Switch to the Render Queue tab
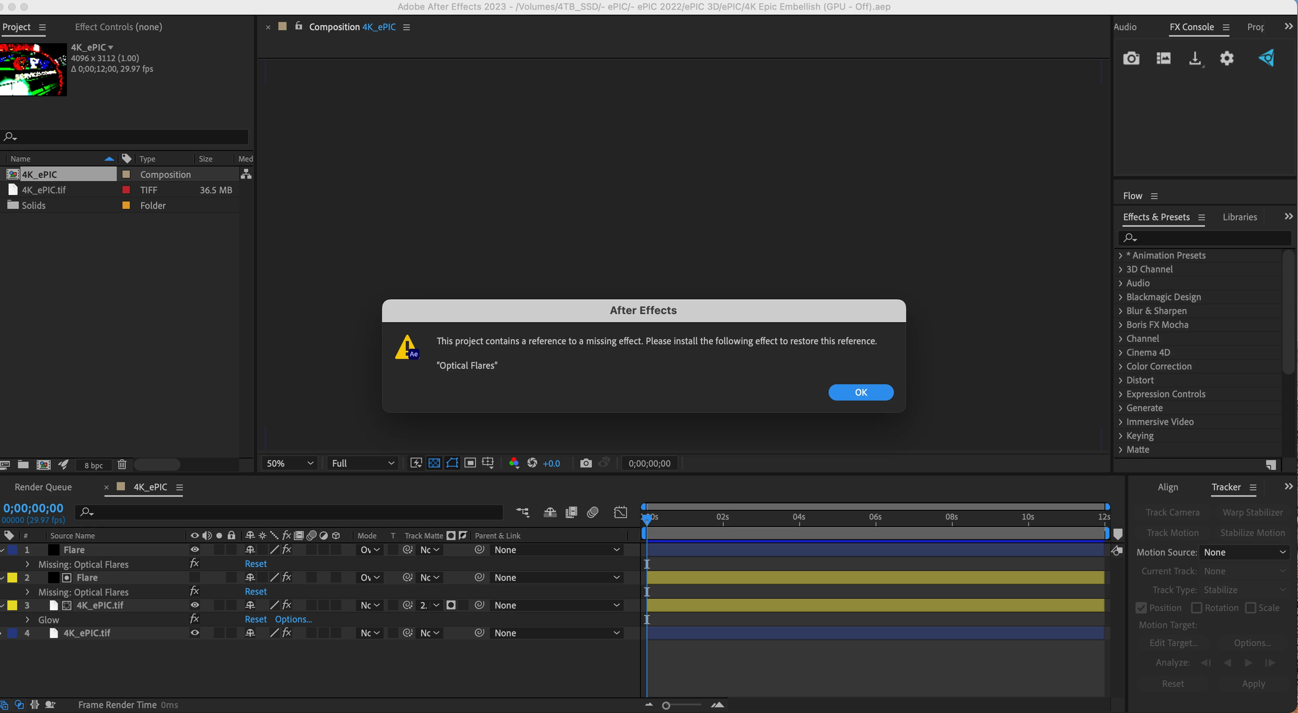 [x=43, y=487]
